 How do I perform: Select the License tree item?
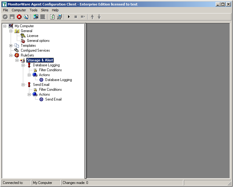tap(33, 36)
